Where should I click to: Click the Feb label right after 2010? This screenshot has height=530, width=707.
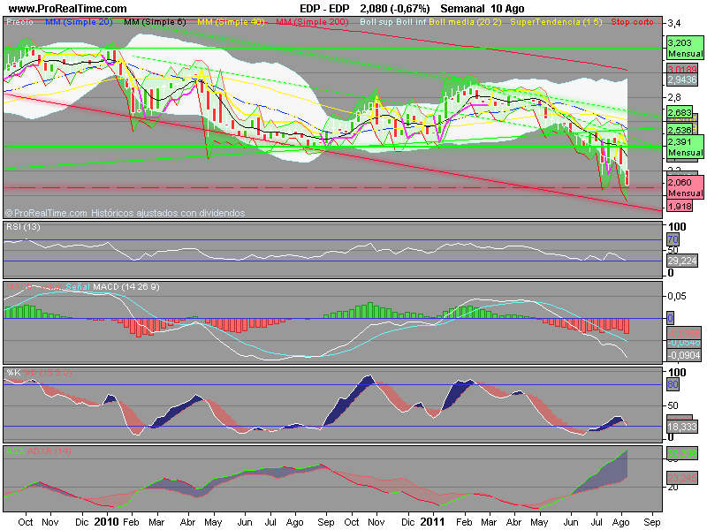click(x=131, y=522)
